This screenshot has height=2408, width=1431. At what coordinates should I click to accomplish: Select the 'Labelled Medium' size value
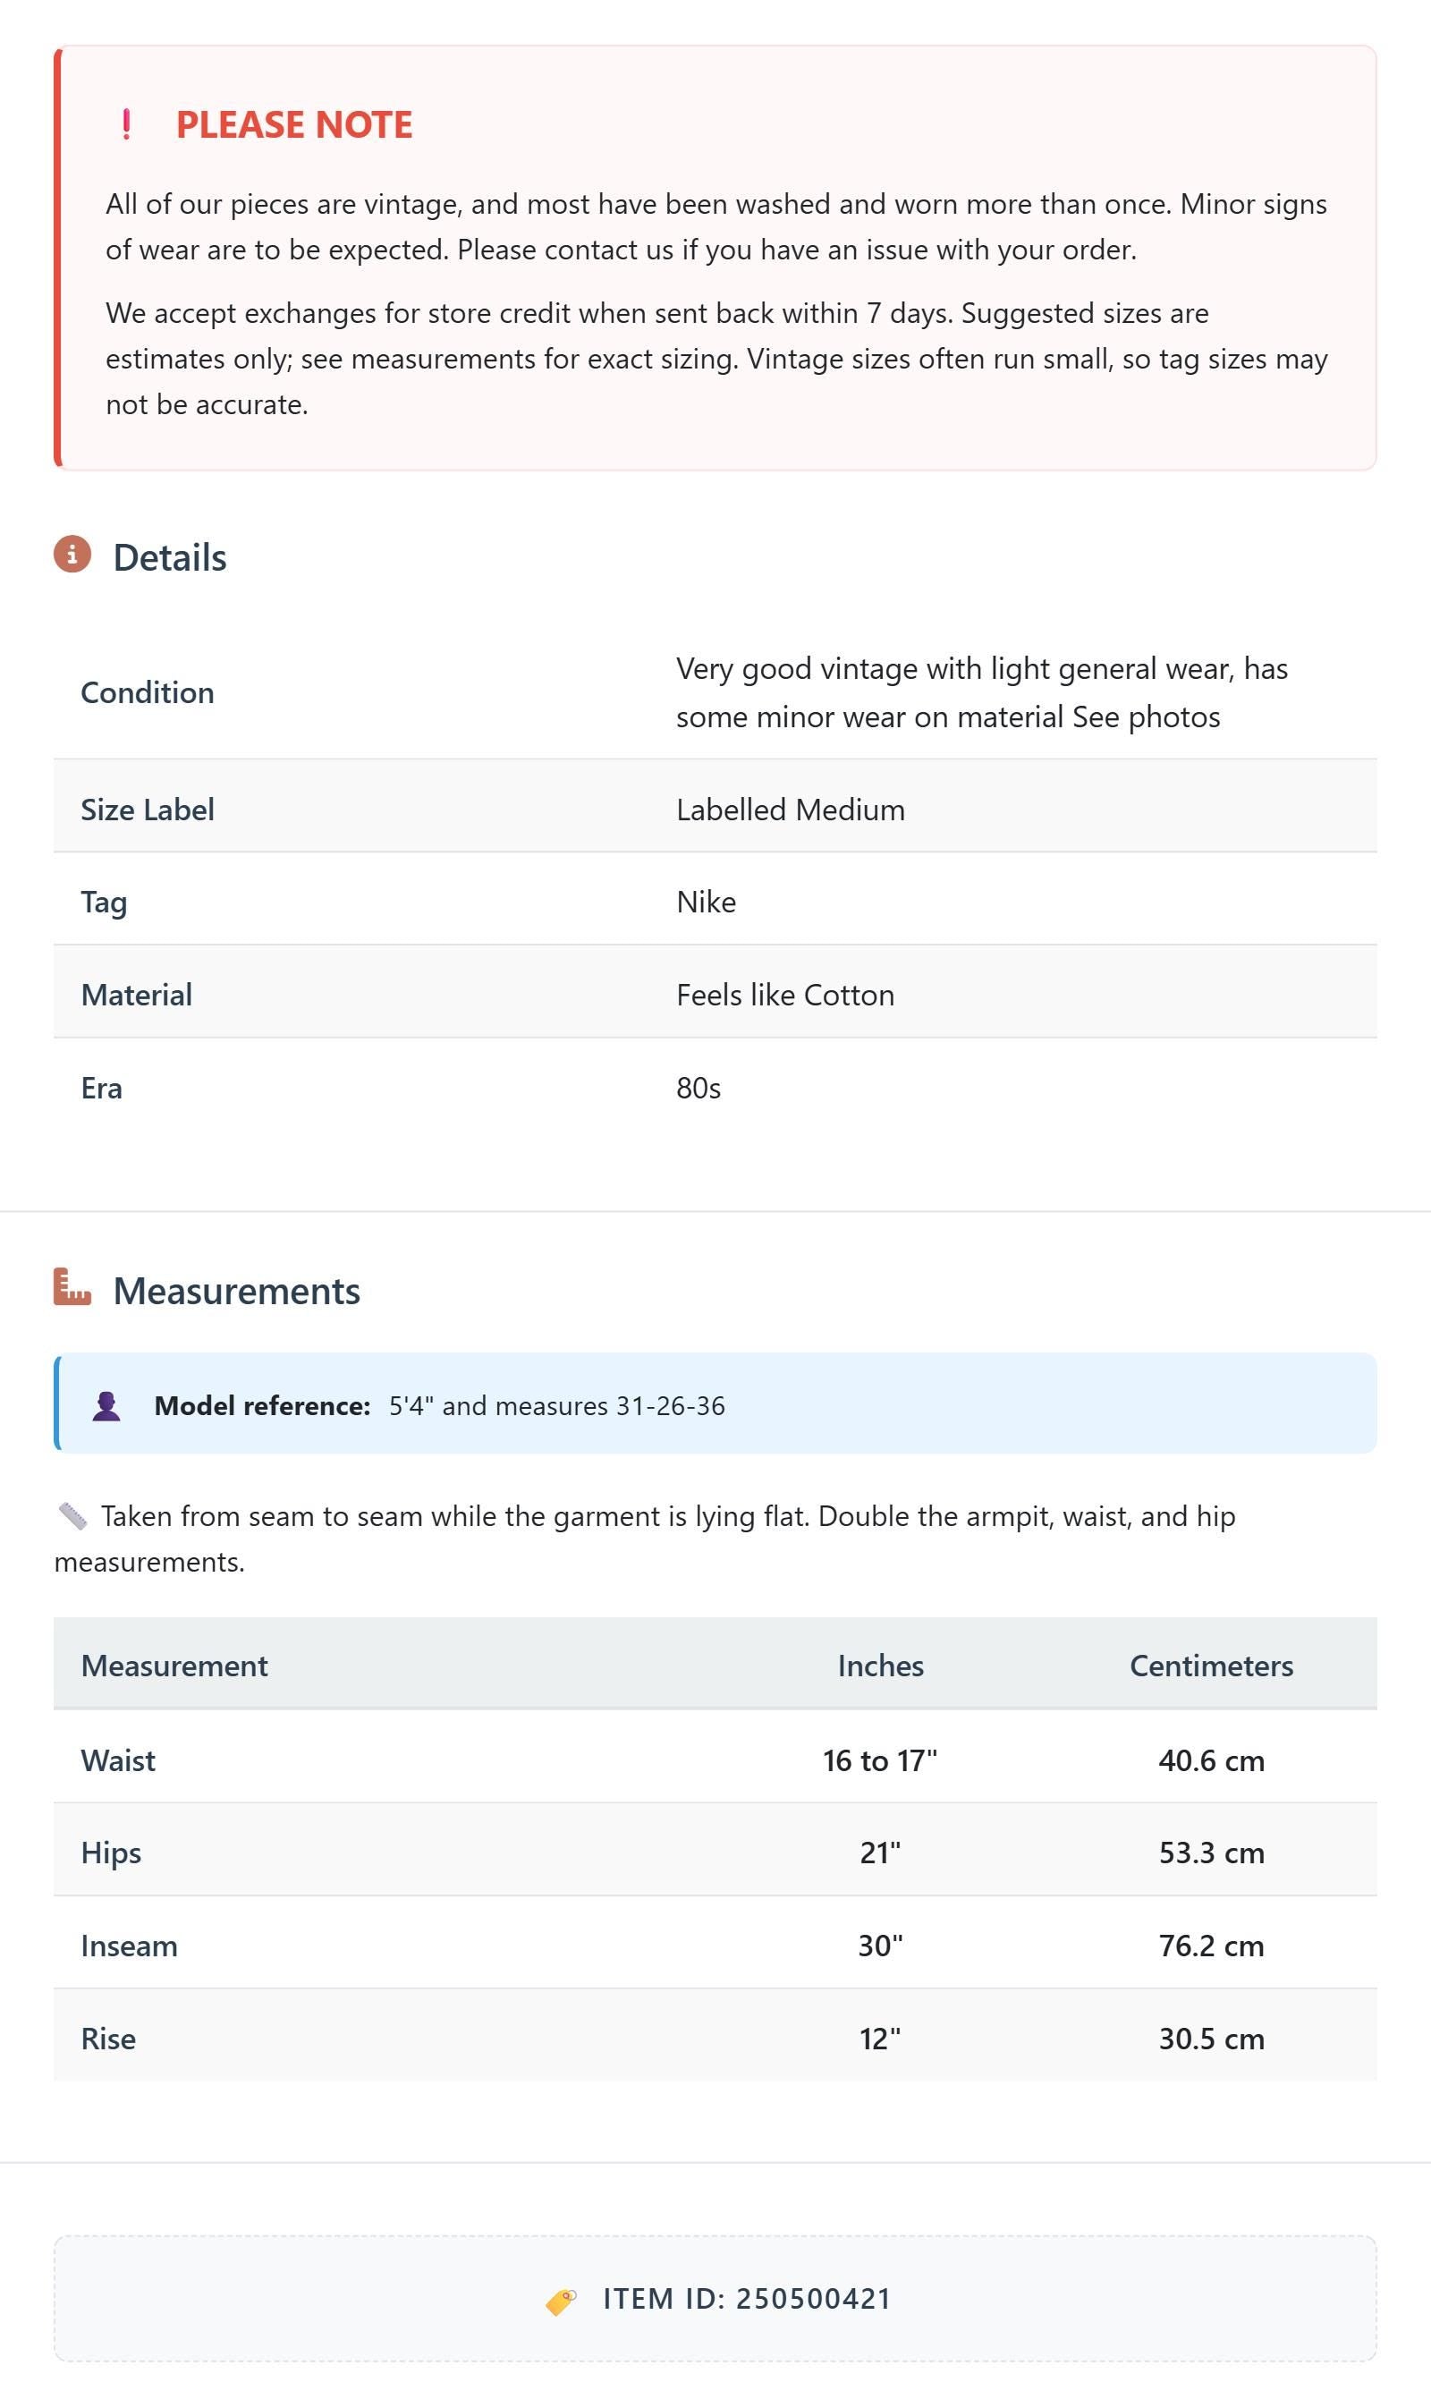(791, 810)
